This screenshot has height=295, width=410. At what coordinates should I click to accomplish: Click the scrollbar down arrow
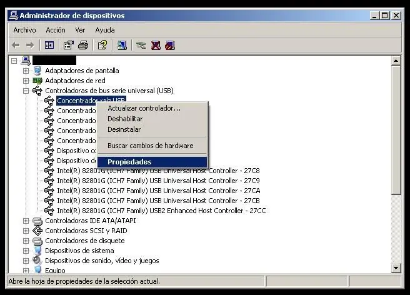tap(396, 267)
